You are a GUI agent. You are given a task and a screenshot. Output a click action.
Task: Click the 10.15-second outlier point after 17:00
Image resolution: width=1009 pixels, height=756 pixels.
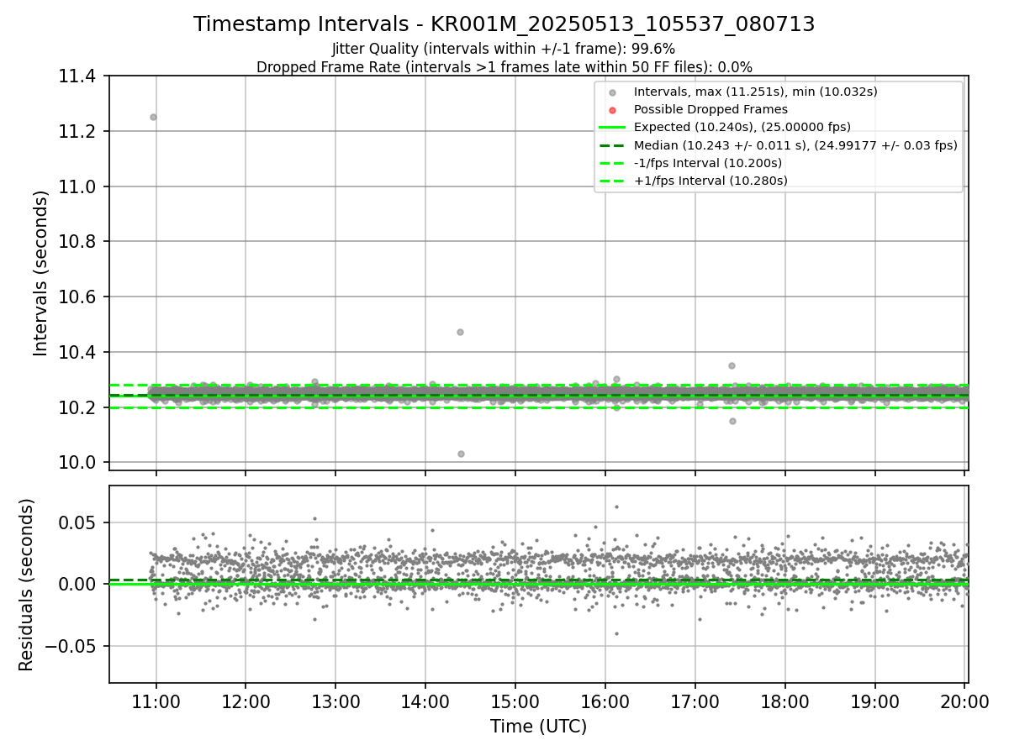[x=732, y=421]
